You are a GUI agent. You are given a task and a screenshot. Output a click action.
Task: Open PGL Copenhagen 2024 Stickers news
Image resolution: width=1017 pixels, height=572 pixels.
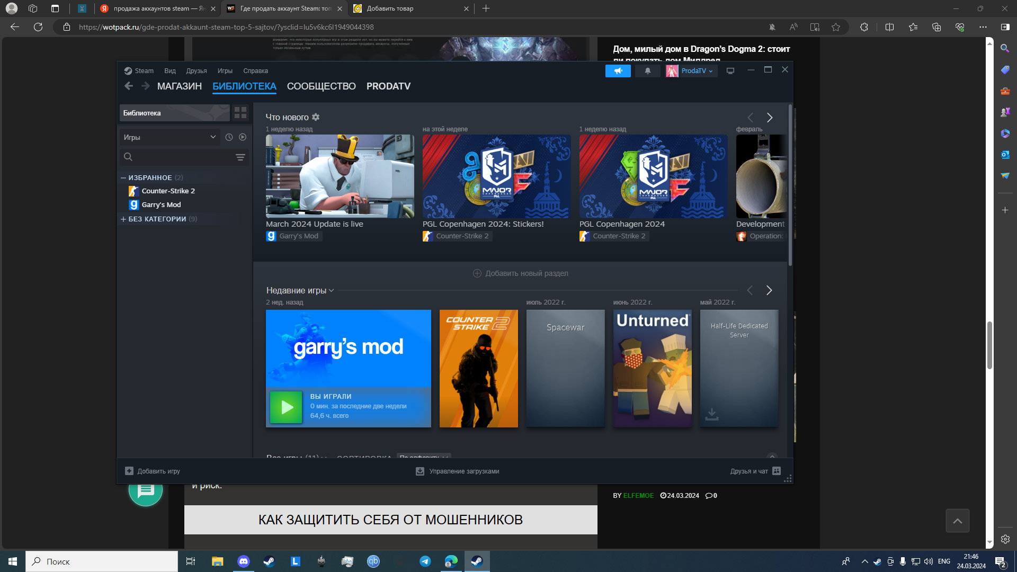click(497, 176)
